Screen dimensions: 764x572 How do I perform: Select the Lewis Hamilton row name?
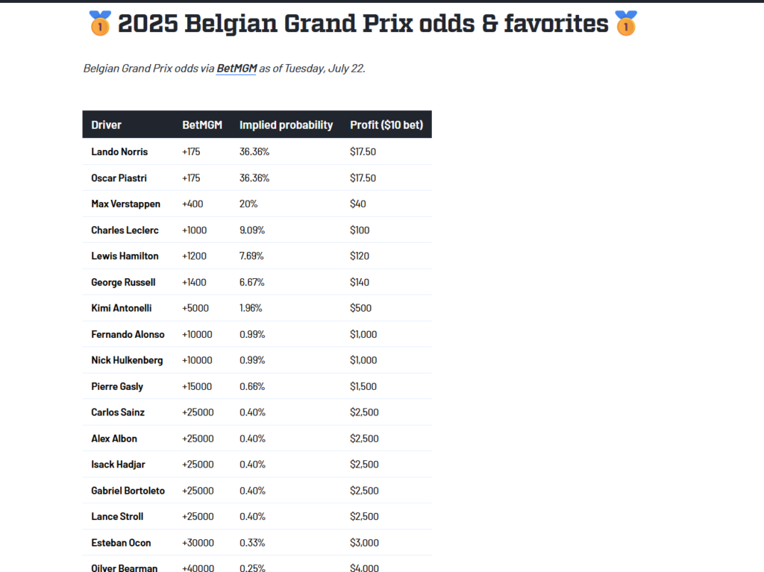pyautogui.click(x=125, y=256)
